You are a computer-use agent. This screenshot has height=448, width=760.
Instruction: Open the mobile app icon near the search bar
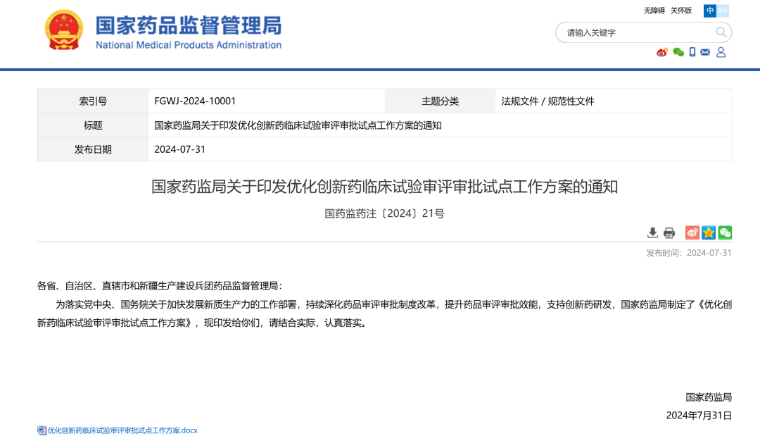[x=692, y=52]
